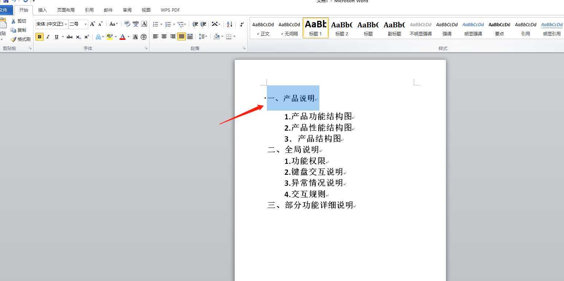
Task: Open the Shading color dropdown arrow
Action: click(x=222, y=36)
